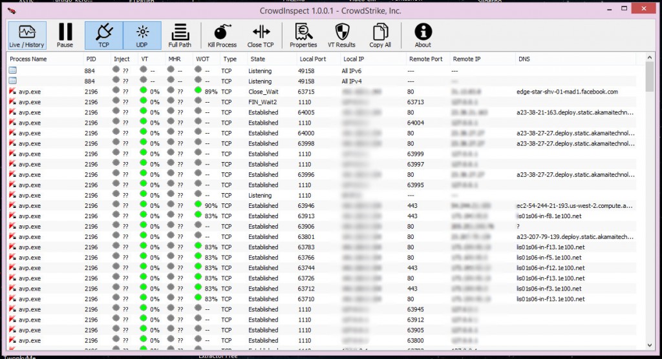Show Full Path of processes
Screen dimensions: 662x359
tap(180, 36)
